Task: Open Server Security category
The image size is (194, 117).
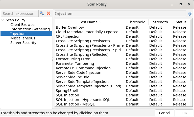Action: tap(23, 43)
